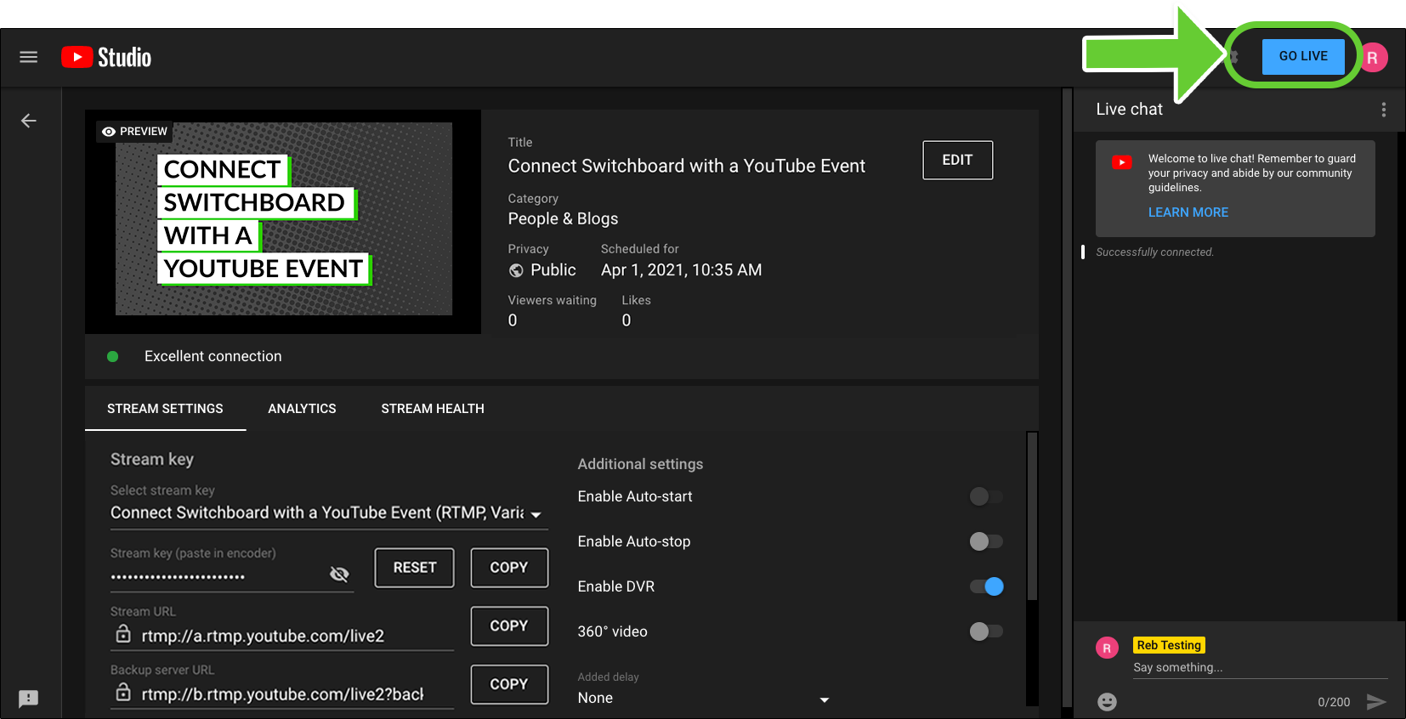This screenshot has height=719, width=1406.
Task: Open the Added delay dropdown
Action: click(x=704, y=699)
